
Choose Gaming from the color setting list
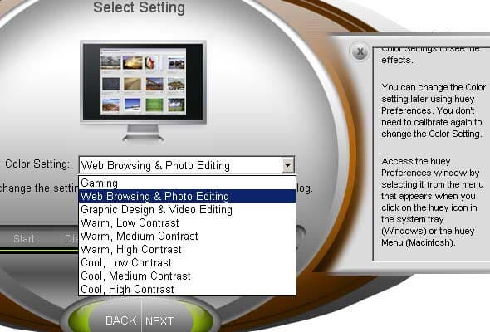click(x=187, y=183)
